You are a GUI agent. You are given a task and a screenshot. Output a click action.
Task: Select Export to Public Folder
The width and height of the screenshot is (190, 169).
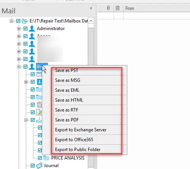pyautogui.click(x=78, y=150)
